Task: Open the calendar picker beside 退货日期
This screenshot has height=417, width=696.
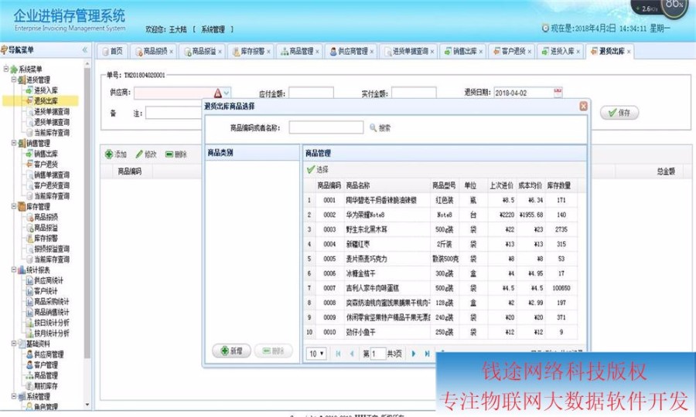Action: 558,92
